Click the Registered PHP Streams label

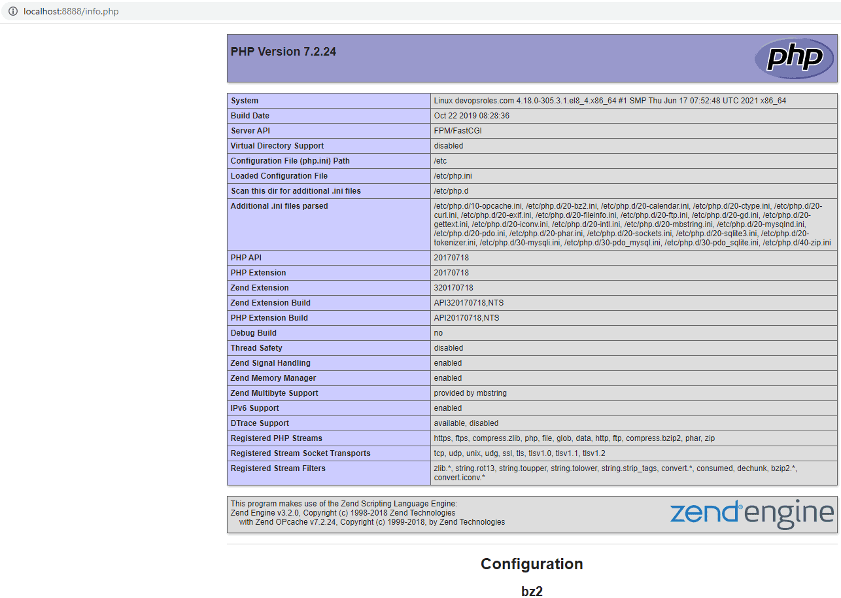point(276,438)
